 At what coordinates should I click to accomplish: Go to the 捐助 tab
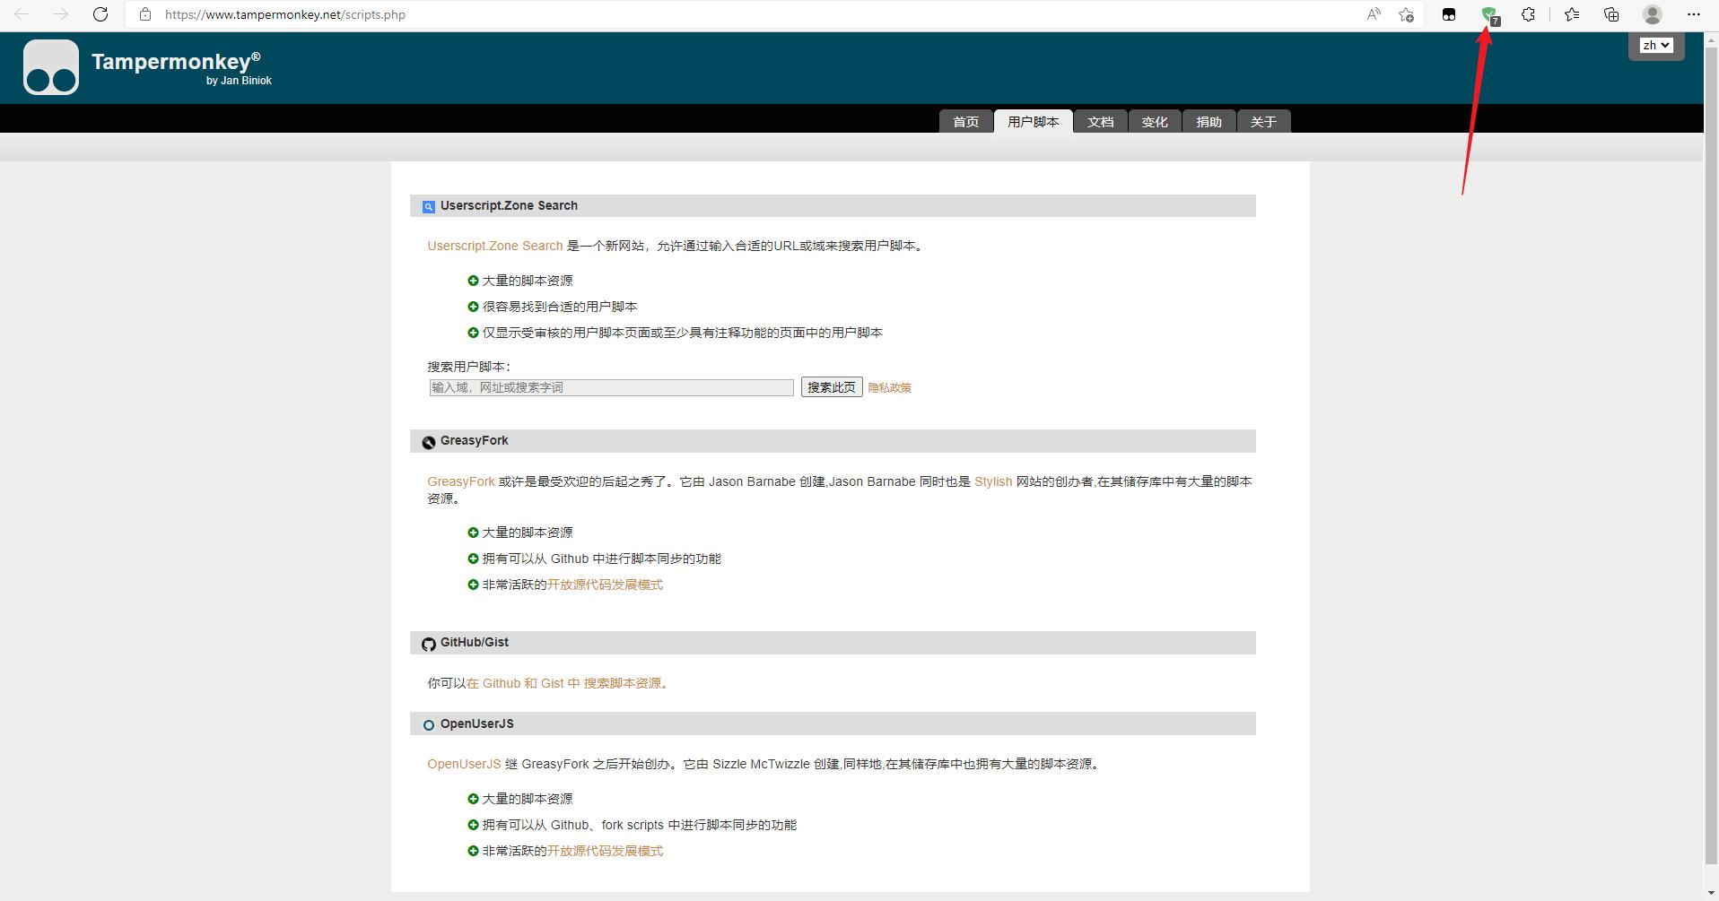(x=1209, y=121)
